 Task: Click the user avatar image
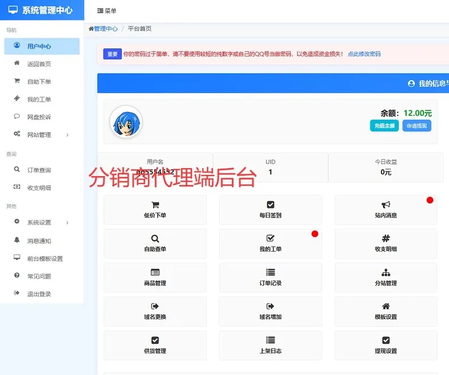126,122
